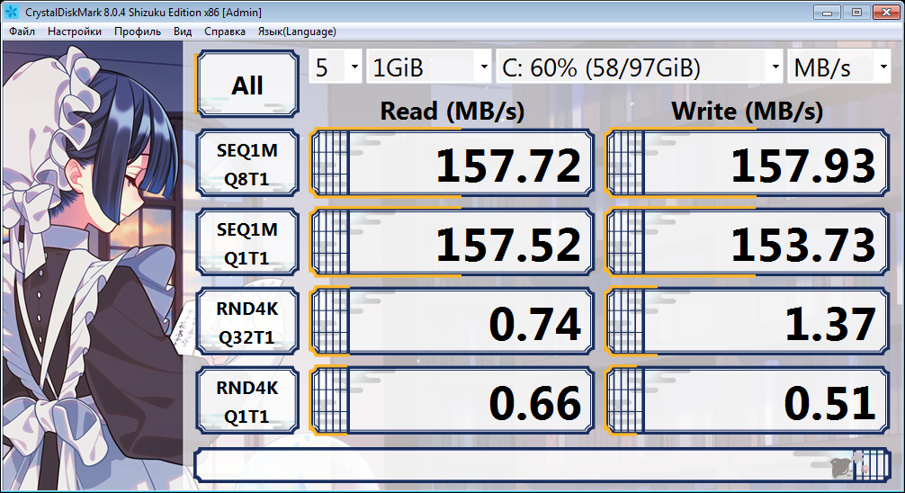Click the CrystalDiskMark title bar icon

[12, 12]
